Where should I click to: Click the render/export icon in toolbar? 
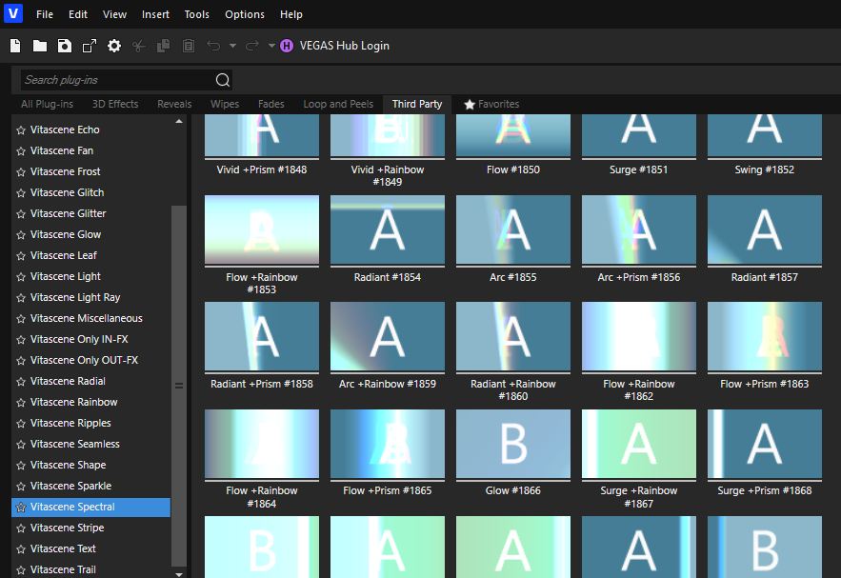(90, 46)
